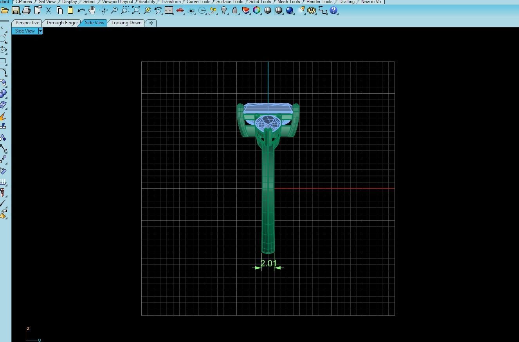Click the check mark analyze icon
The image size is (519, 342).
pyautogui.click(x=3, y=204)
